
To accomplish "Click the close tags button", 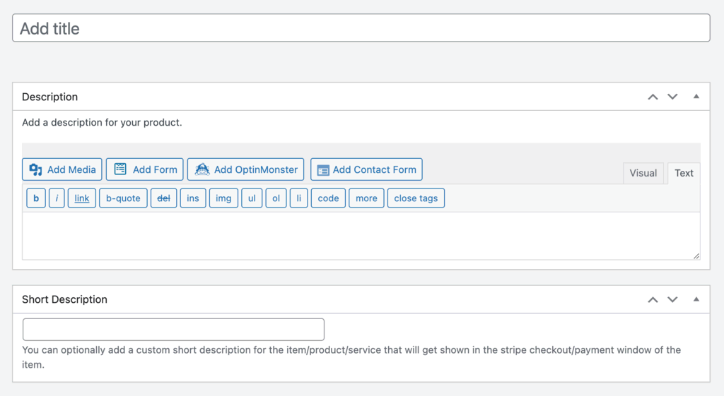I will tap(416, 198).
